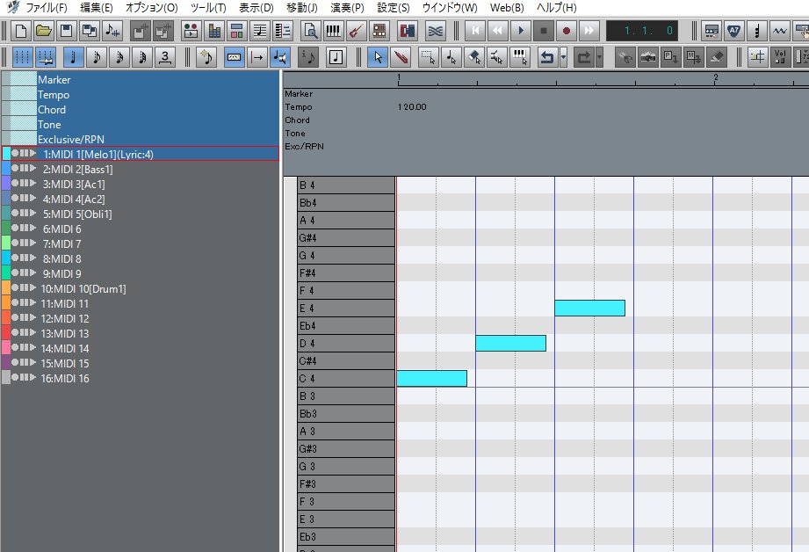Open the オプション(O) menu

[x=151, y=8]
